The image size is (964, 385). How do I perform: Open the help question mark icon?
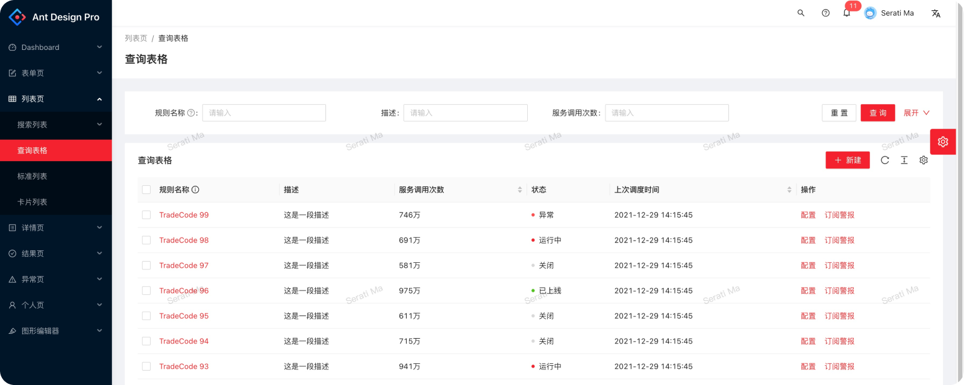(x=825, y=13)
